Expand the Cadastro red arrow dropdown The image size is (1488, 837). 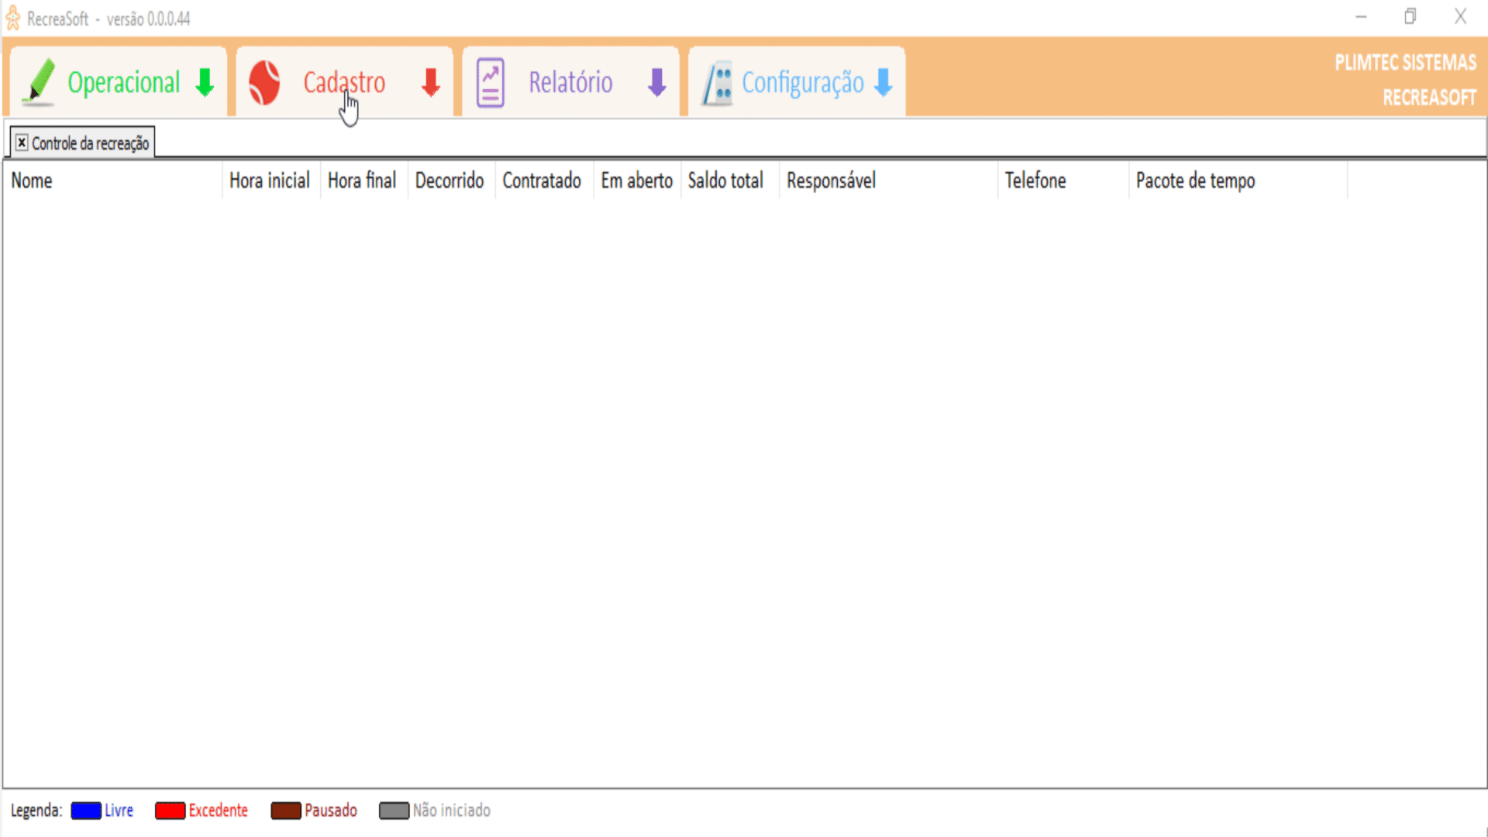(431, 82)
